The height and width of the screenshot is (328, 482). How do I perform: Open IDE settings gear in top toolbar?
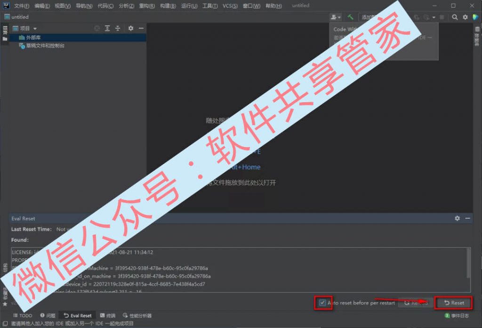coord(465,17)
